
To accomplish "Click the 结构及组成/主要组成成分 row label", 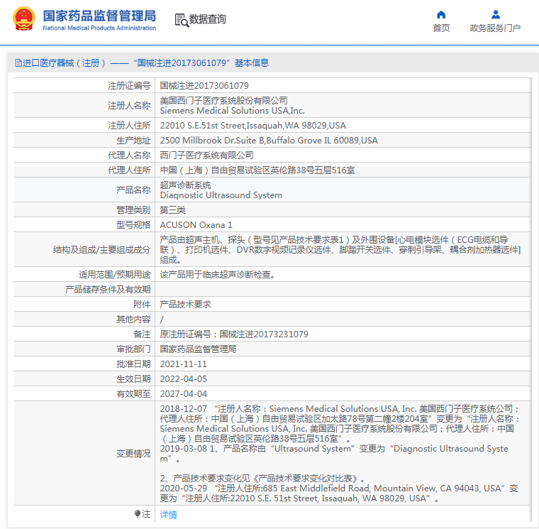I will (x=101, y=249).
